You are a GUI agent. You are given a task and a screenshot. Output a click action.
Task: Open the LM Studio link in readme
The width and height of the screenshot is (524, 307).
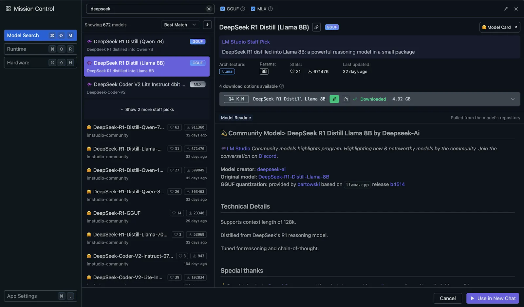pos(238,148)
